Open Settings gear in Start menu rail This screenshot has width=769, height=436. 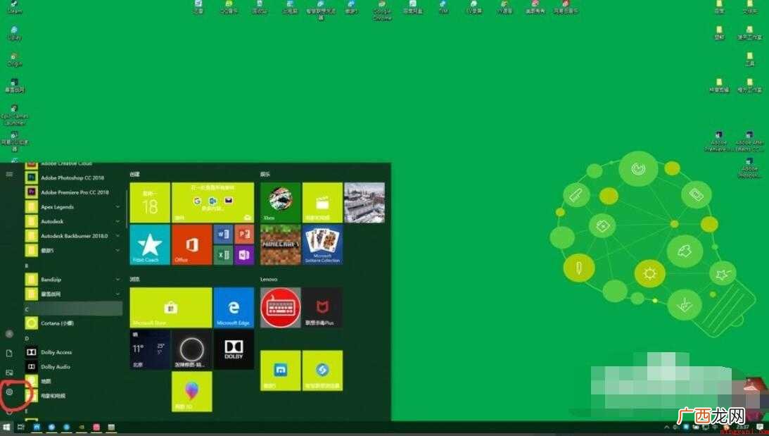point(9,392)
